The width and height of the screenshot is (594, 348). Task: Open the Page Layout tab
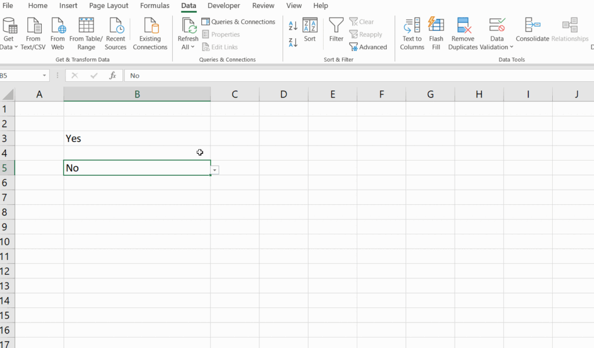(108, 6)
